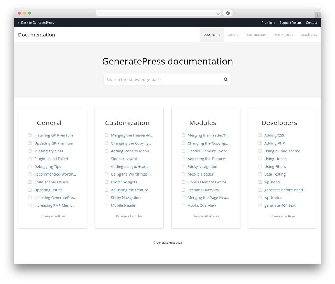Open the Using a Child Theme article
The height and width of the screenshot is (284, 335).
(x=282, y=151)
